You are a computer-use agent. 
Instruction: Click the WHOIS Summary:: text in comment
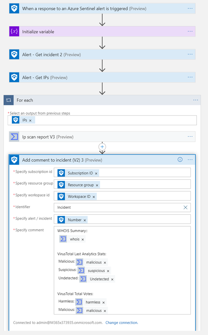tap(72, 231)
